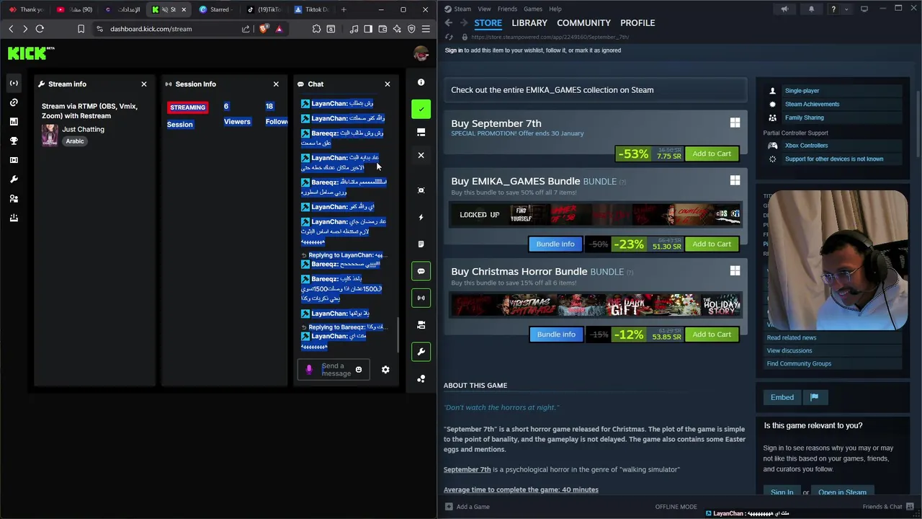Open the Brave Shields icon in address bar

(x=264, y=29)
